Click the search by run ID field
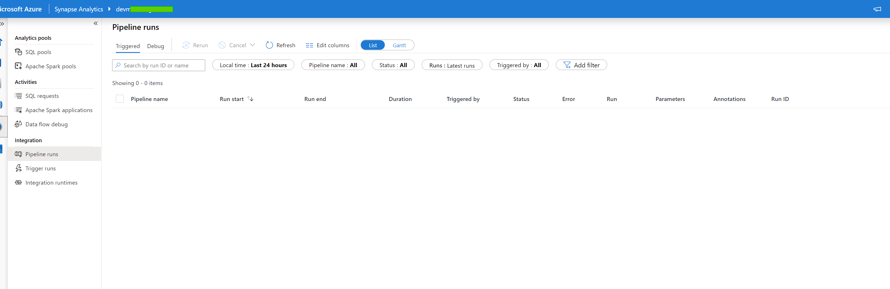The height and width of the screenshot is (289, 890). click(158, 65)
